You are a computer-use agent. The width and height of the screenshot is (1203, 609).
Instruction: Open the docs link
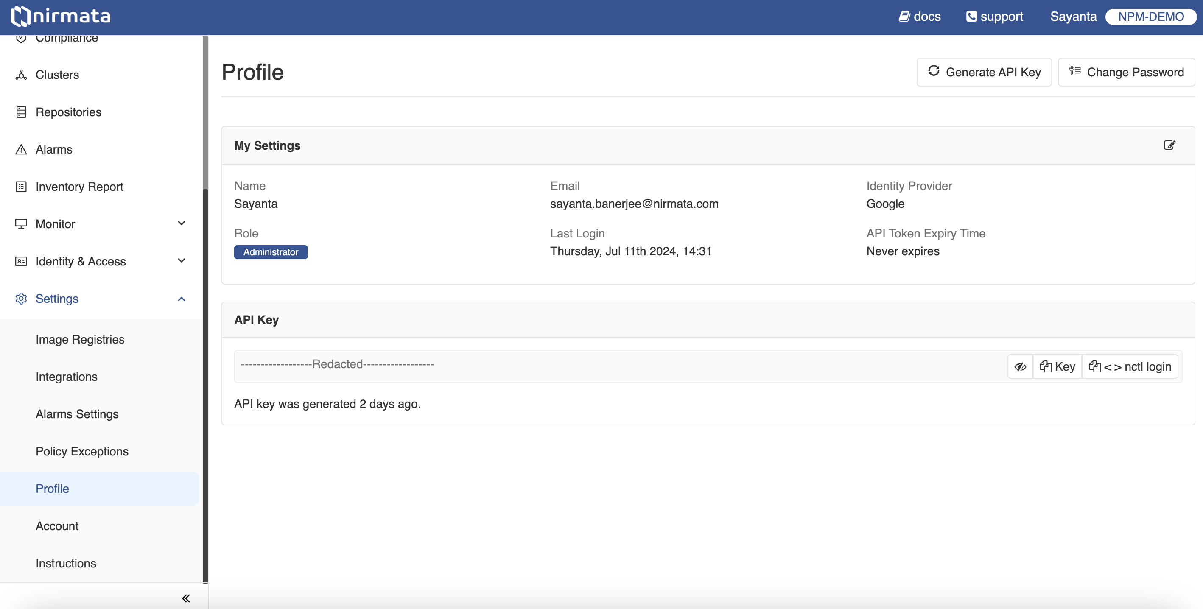pos(920,17)
